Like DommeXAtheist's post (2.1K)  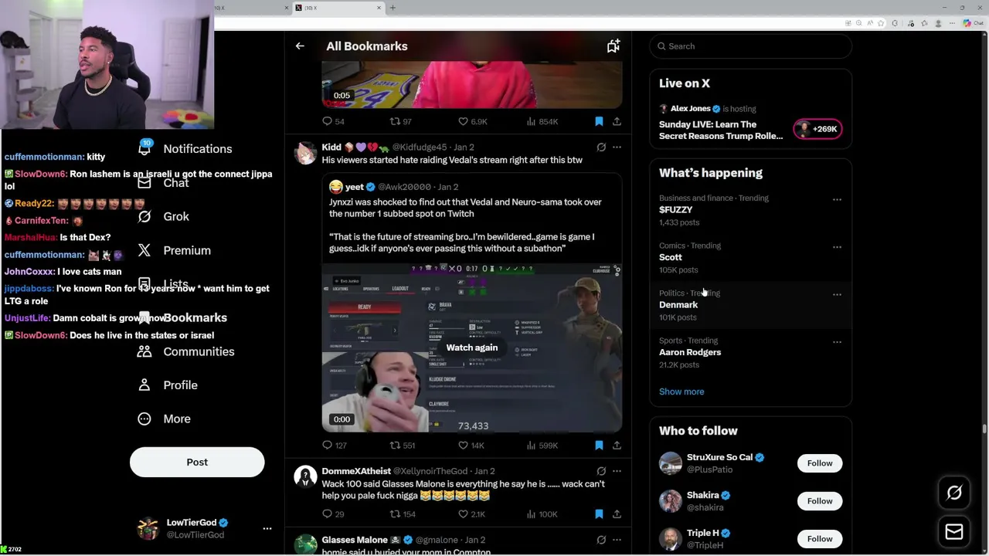471,514
